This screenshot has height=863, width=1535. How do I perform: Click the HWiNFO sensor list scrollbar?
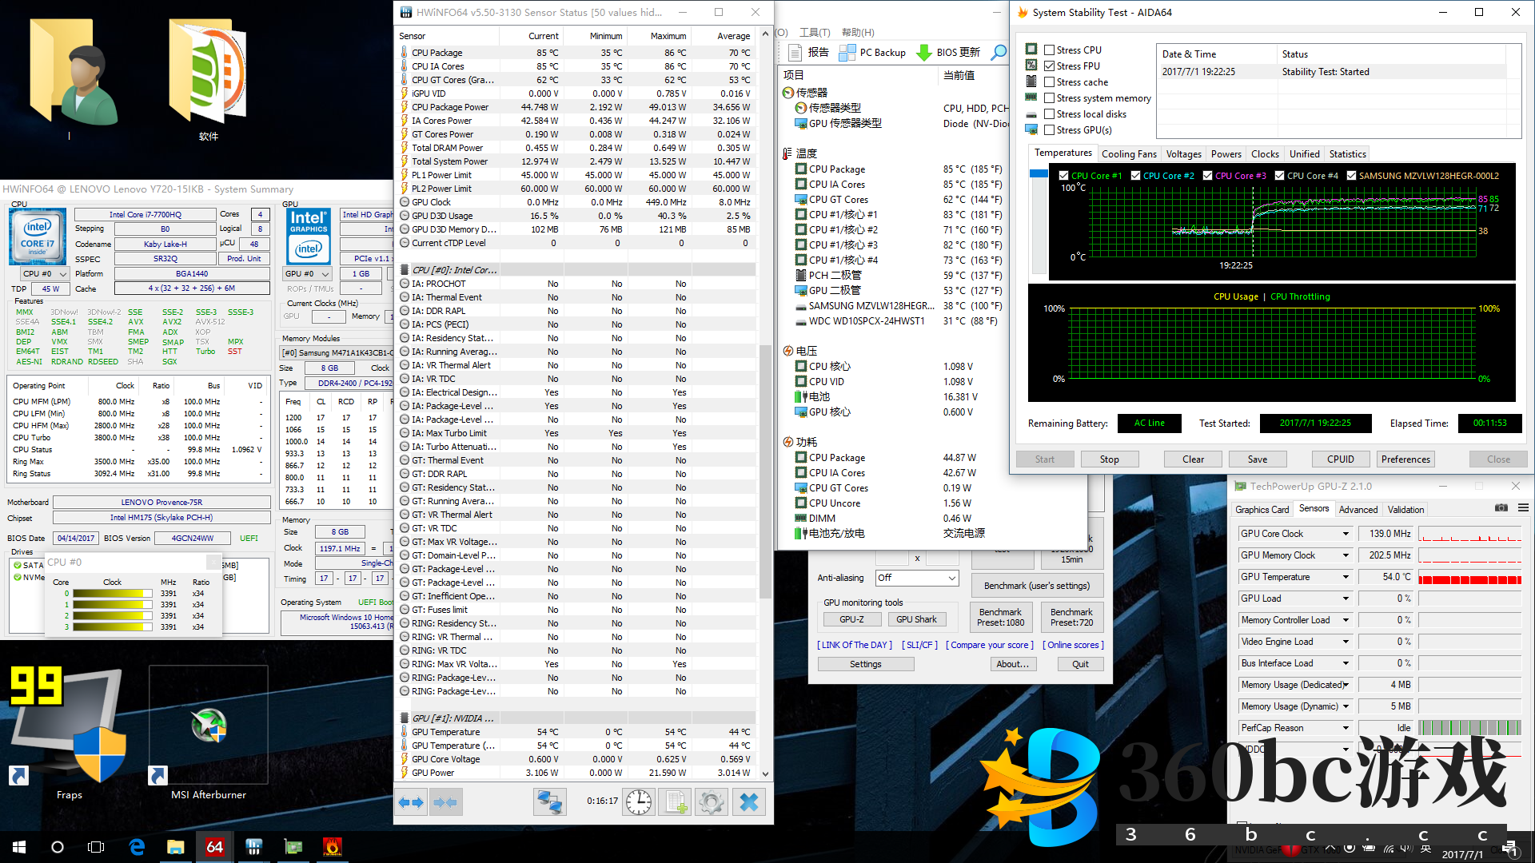pos(764,471)
